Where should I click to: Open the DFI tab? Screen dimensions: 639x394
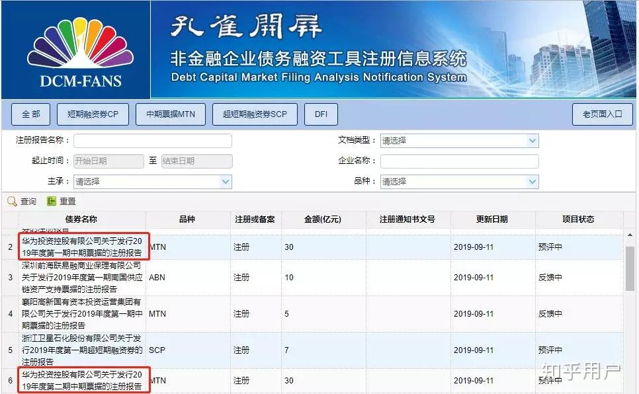pos(321,114)
